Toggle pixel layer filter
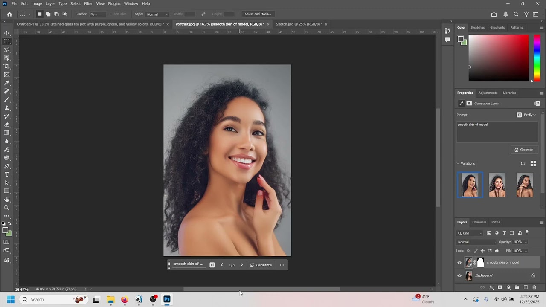The width and height of the screenshot is (546, 307). tap(489, 233)
